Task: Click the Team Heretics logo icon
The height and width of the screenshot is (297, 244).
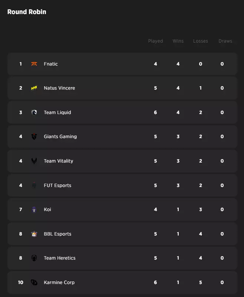Action: (x=34, y=258)
